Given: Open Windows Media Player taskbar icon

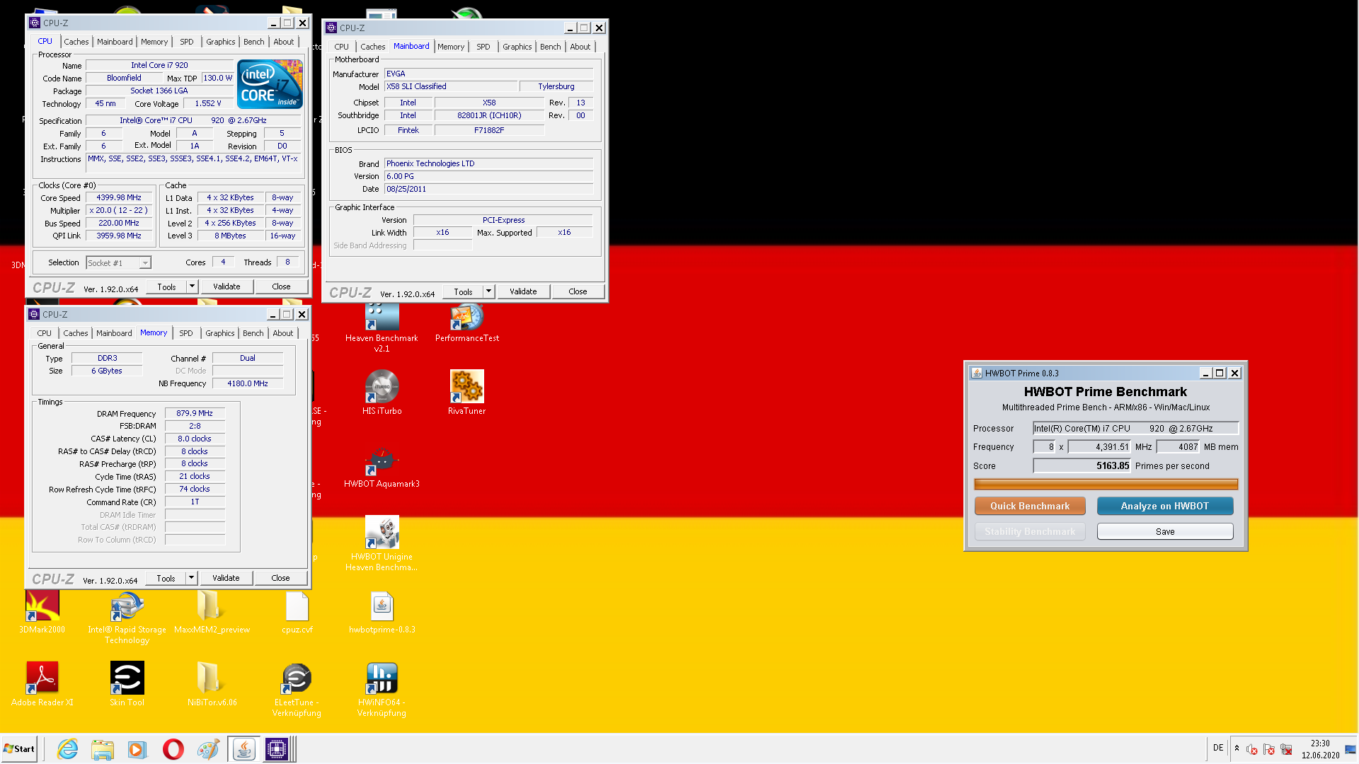Looking at the screenshot, I should [x=137, y=749].
